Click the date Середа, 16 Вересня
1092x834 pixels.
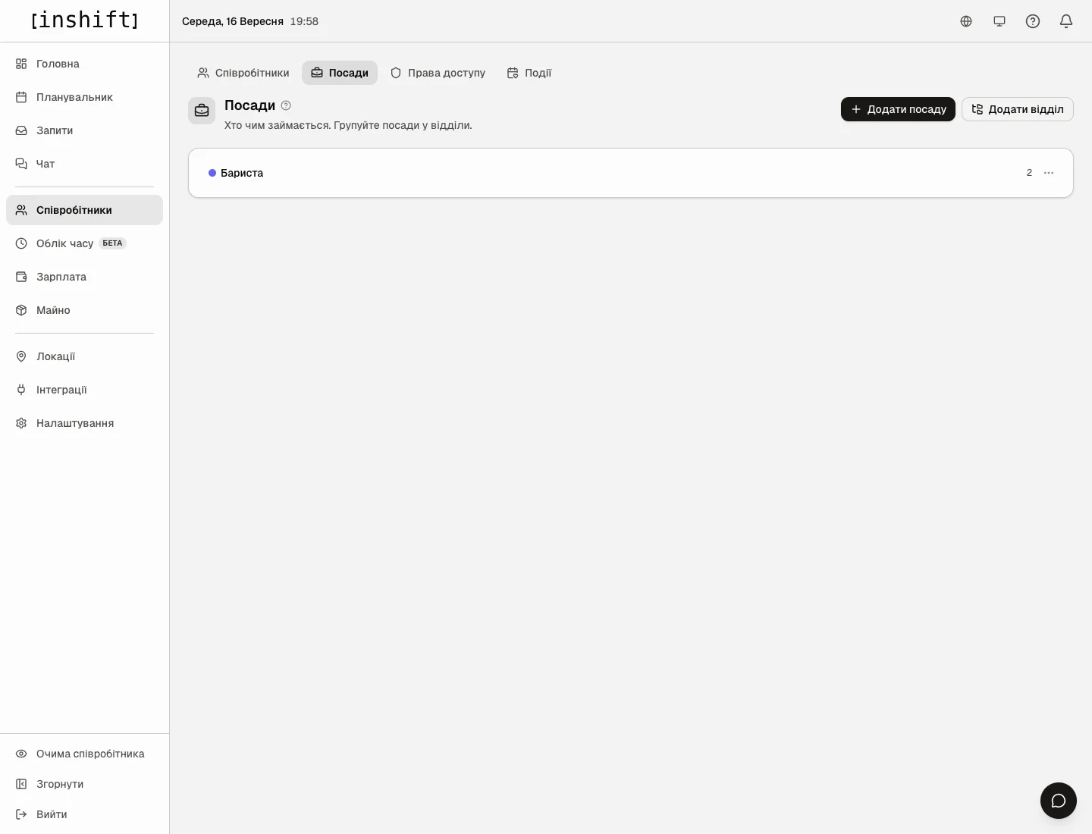tap(233, 21)
